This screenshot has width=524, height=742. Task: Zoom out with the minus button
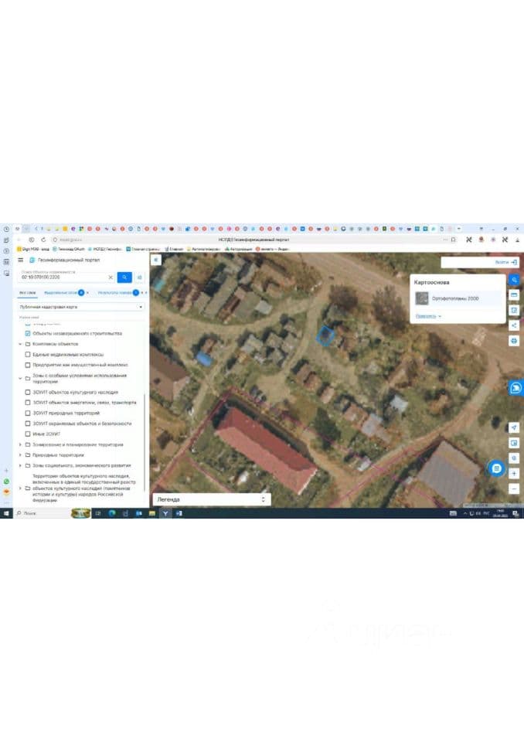514,488
